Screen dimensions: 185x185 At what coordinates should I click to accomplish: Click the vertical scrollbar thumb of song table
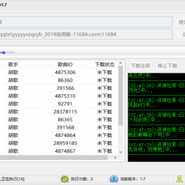[121, 96]
